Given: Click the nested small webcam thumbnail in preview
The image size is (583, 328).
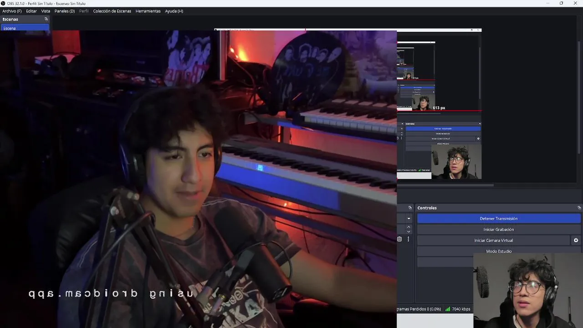Looking at the screenshot, I should pyautogui.click(x=456, y=162).
